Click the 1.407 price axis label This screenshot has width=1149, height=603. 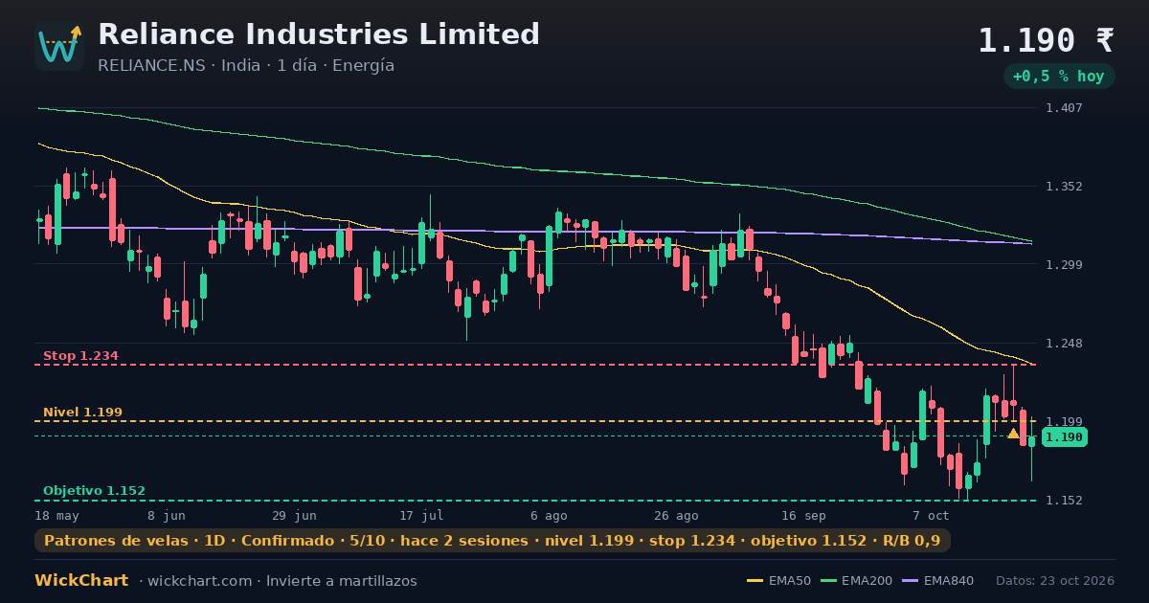tap(1064, 108)
